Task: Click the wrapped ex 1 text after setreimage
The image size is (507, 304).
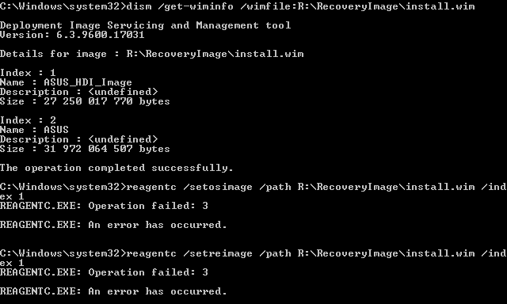Action: pyautogui.click(x=12, y=263)
